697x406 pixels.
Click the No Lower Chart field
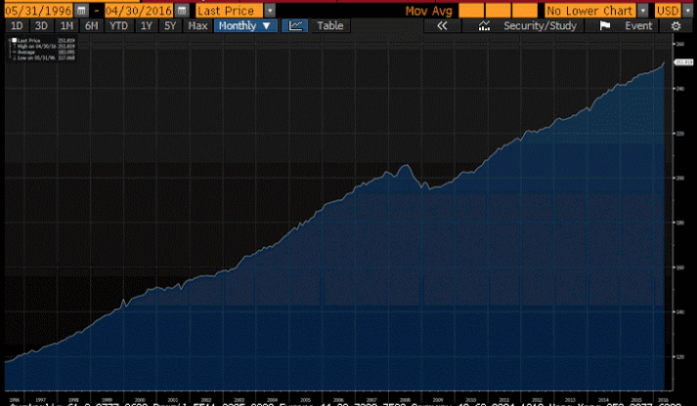pyautogui.click(x=590, y=10)
